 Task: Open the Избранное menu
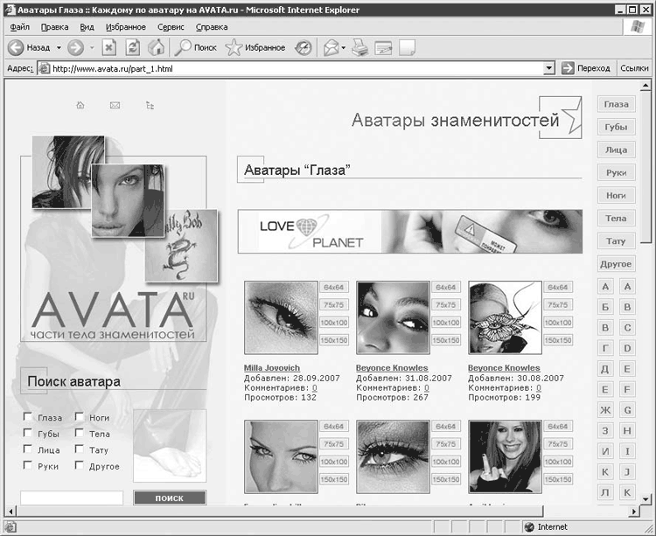pyautogui.click(x=125, y=27)
